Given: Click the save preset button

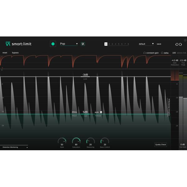Looking at the screenshot, I should (x=159, y=44).
